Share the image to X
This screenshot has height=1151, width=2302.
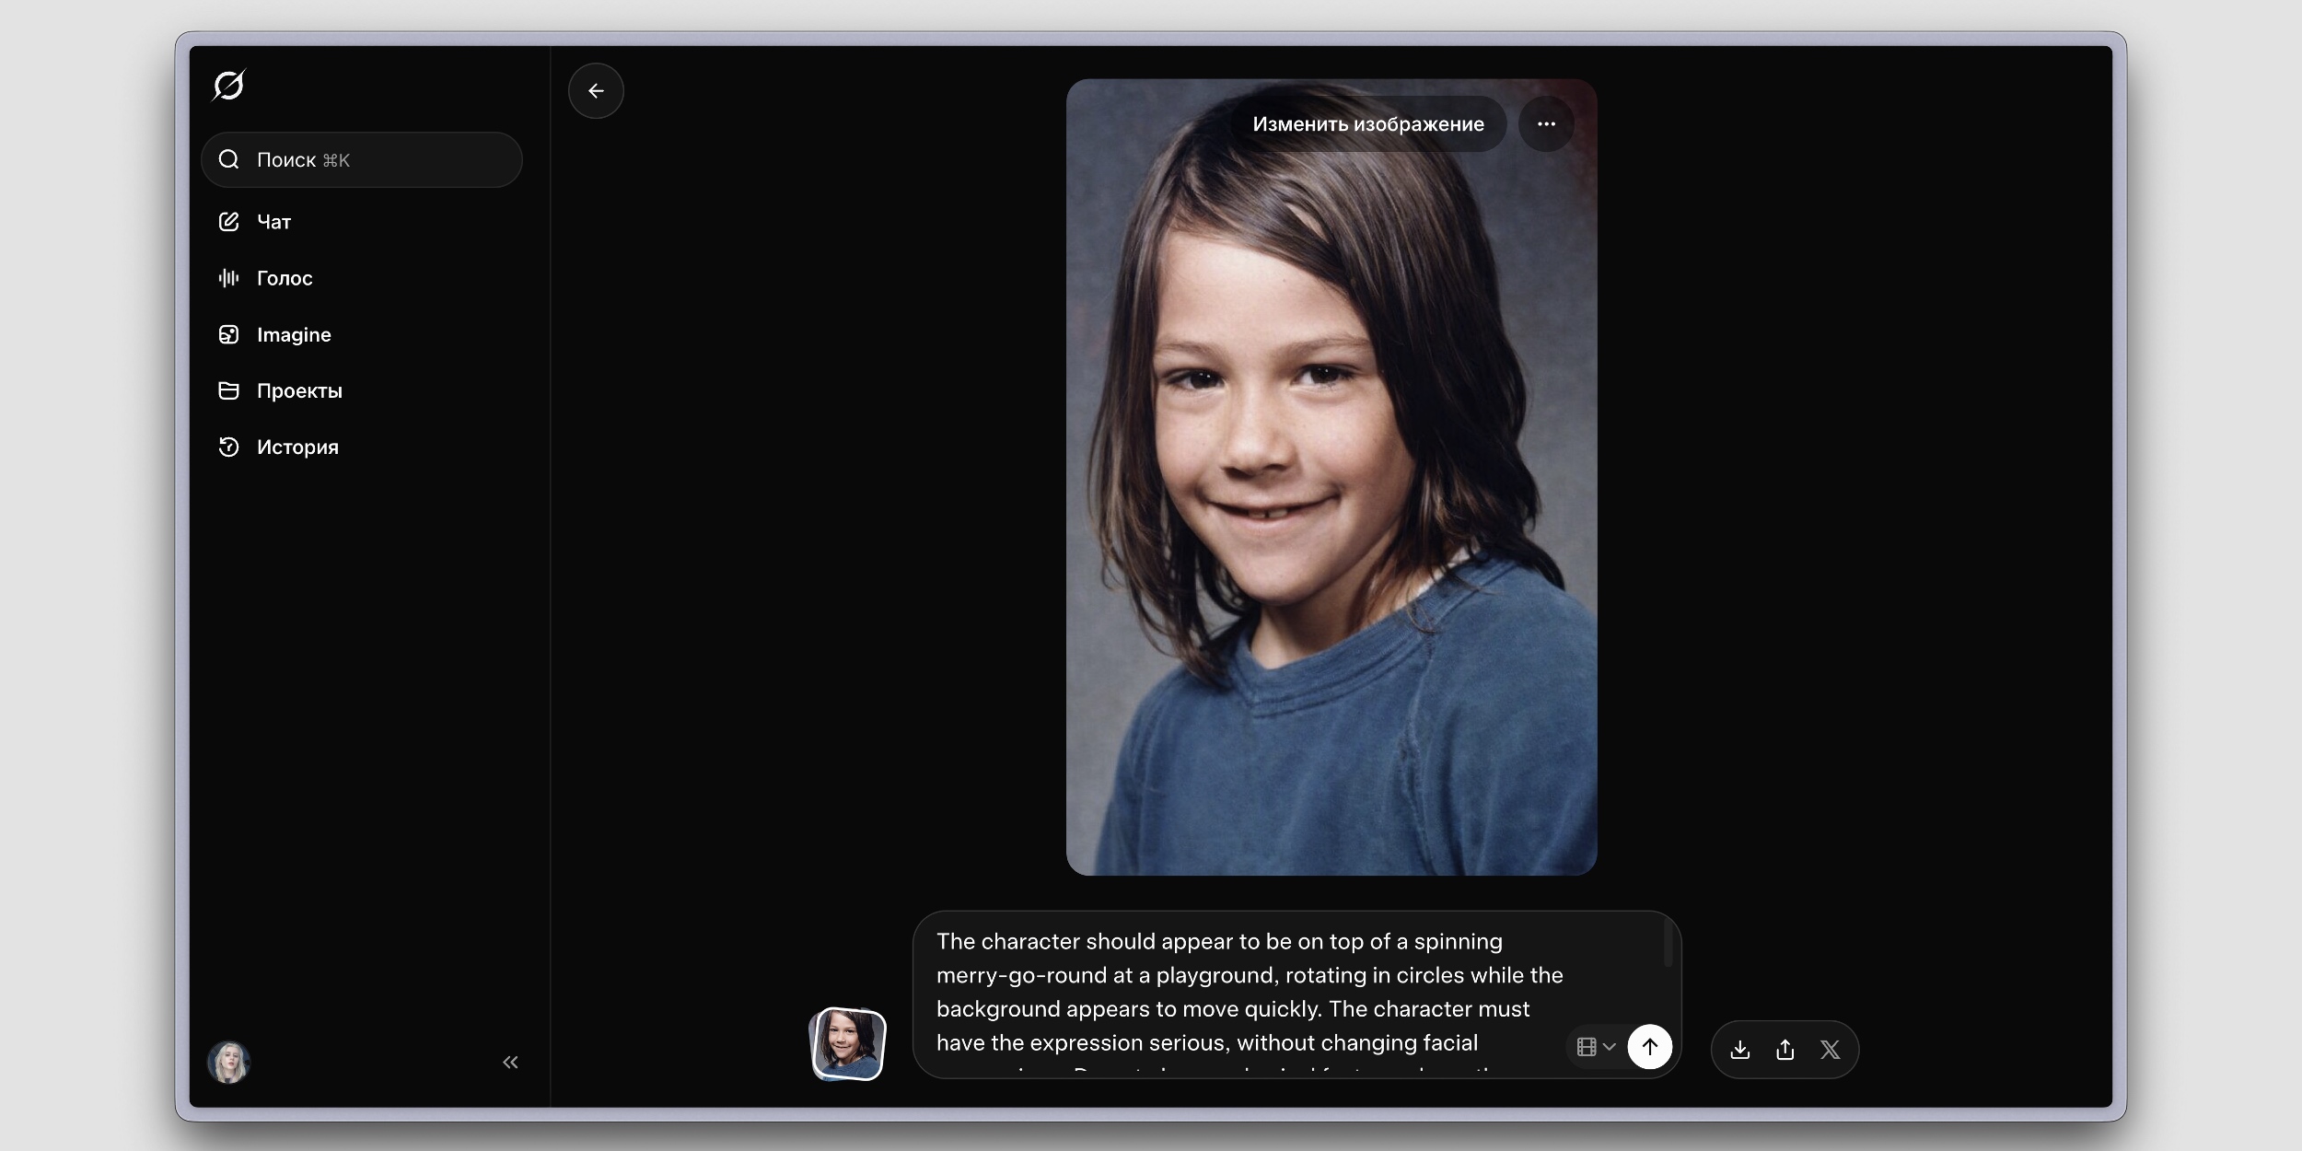point(1830,1050)
